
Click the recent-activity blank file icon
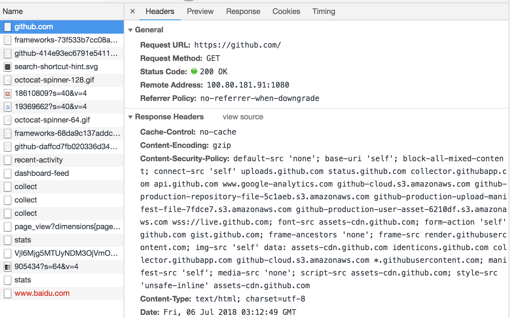coord(8,160)
